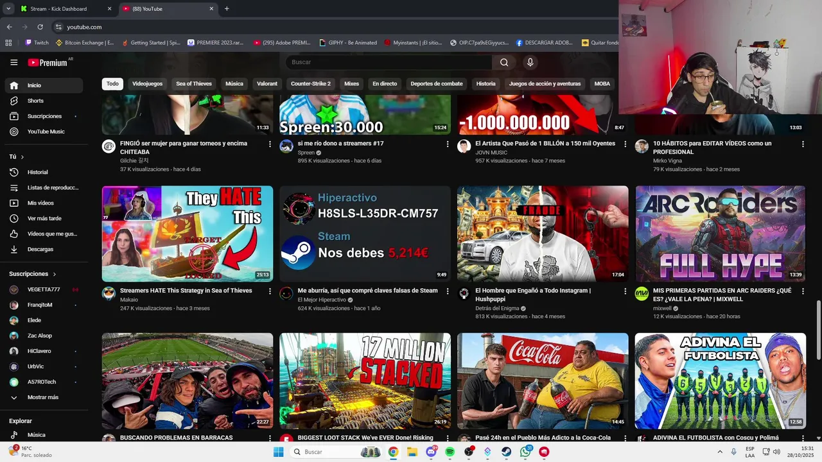
Task: Open Shorts from the sidebar
Action: [44, 101]
